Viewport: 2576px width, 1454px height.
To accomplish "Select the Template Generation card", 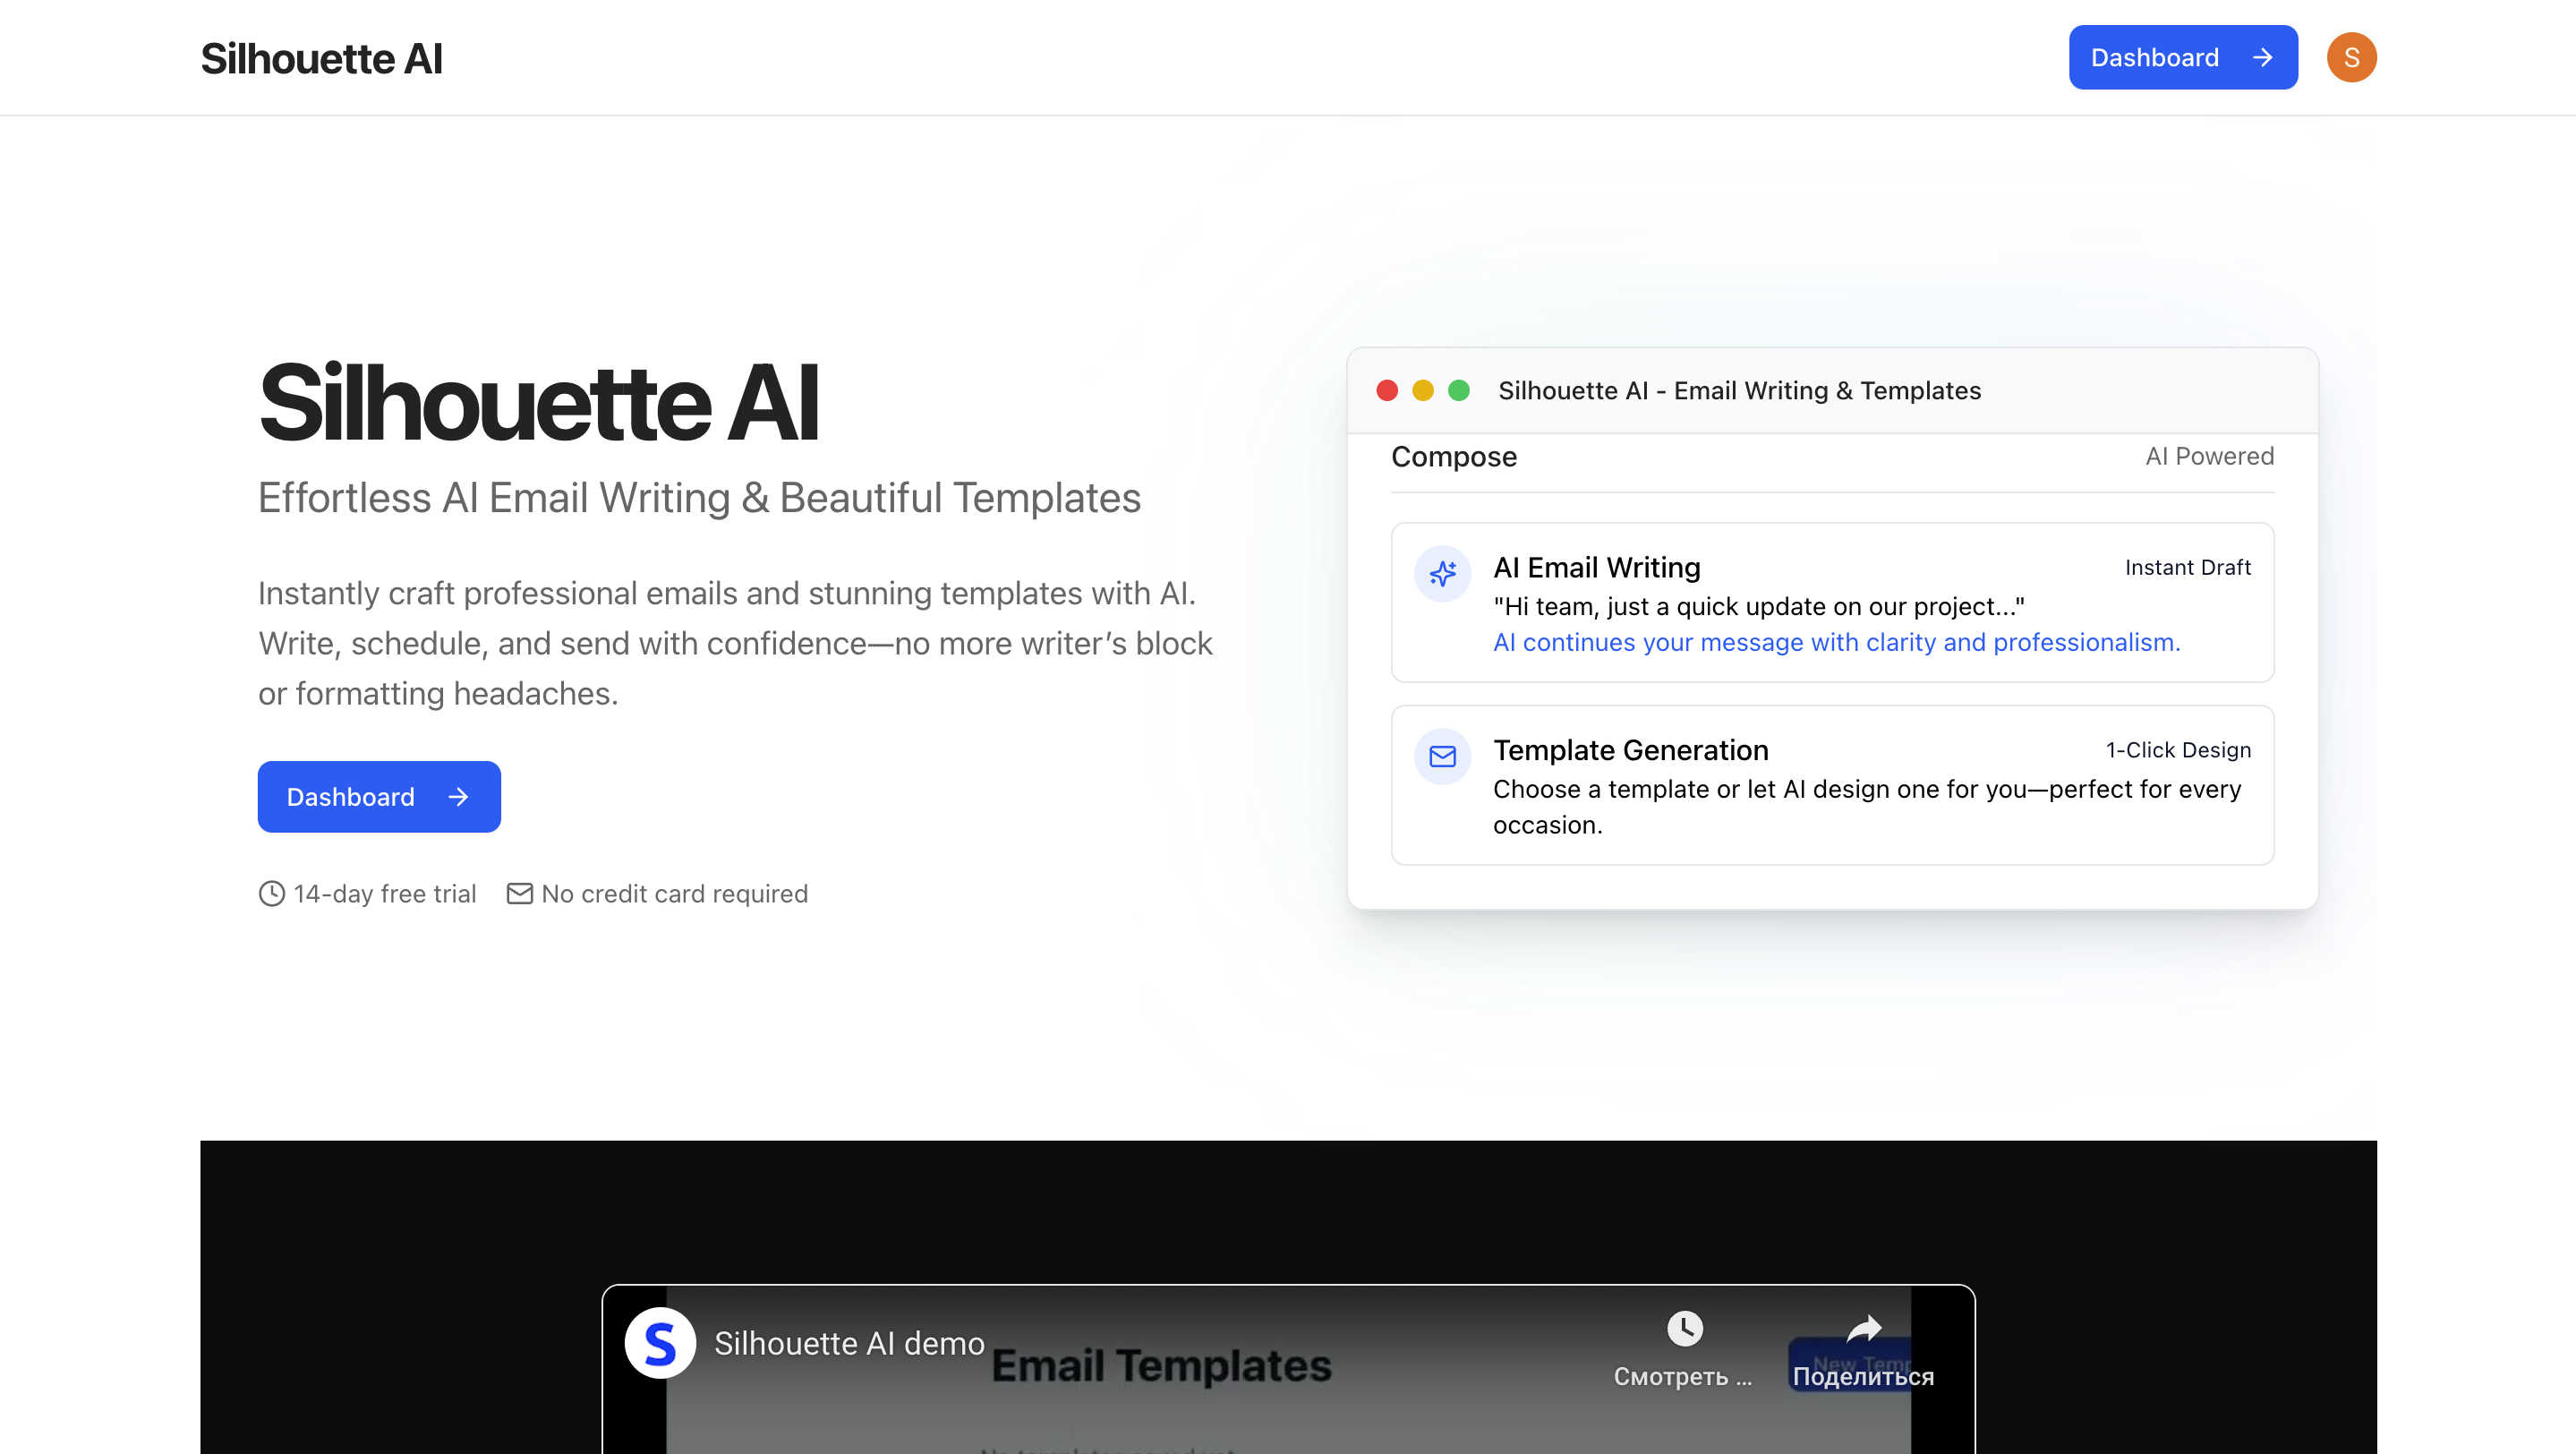I will coord(1832,785).
